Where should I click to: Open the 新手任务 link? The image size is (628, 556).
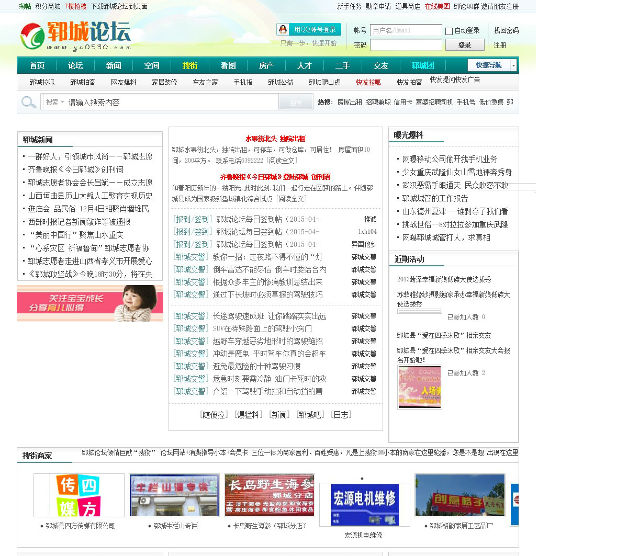(x=349, y=6)
